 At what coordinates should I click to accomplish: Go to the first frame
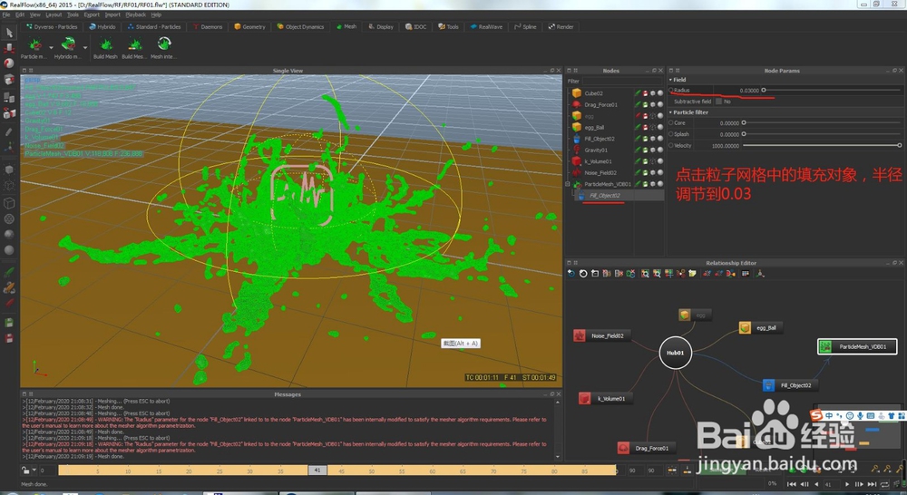791,484
